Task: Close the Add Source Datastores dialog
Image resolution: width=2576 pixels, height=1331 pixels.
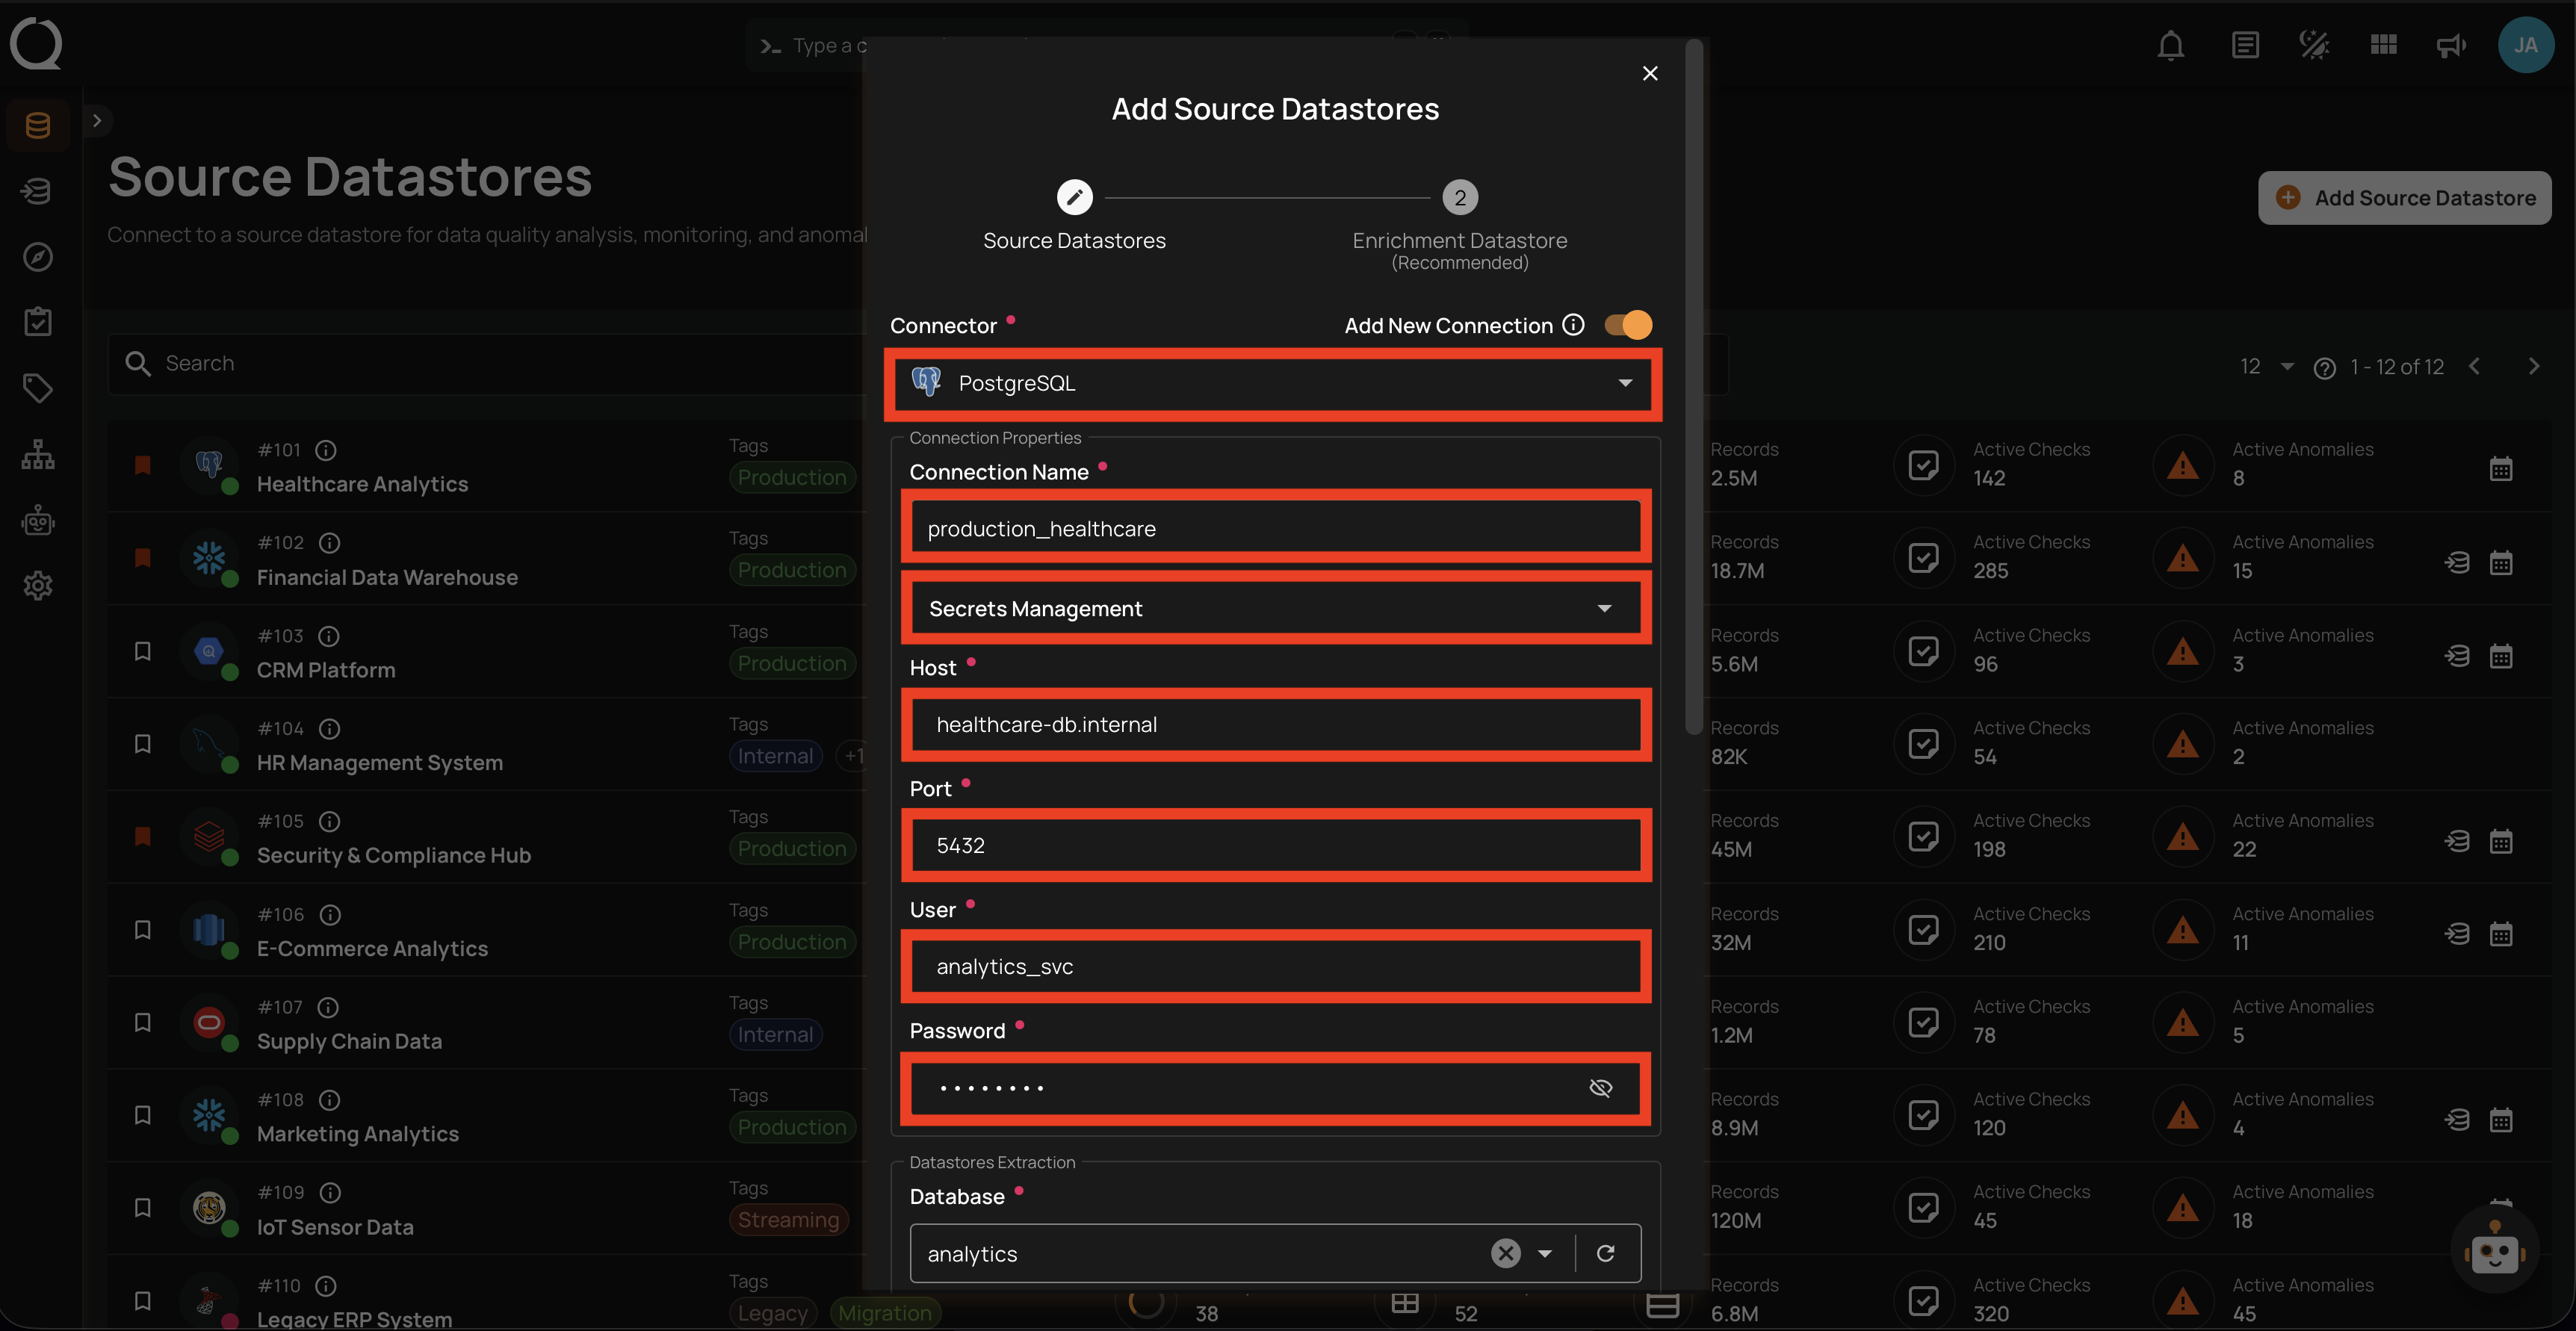Action: coord(1650,73)
